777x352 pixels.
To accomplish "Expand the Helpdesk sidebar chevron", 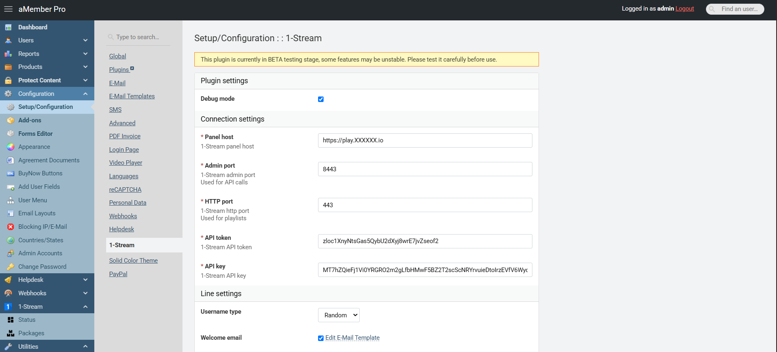I will (x=85, y=280).
